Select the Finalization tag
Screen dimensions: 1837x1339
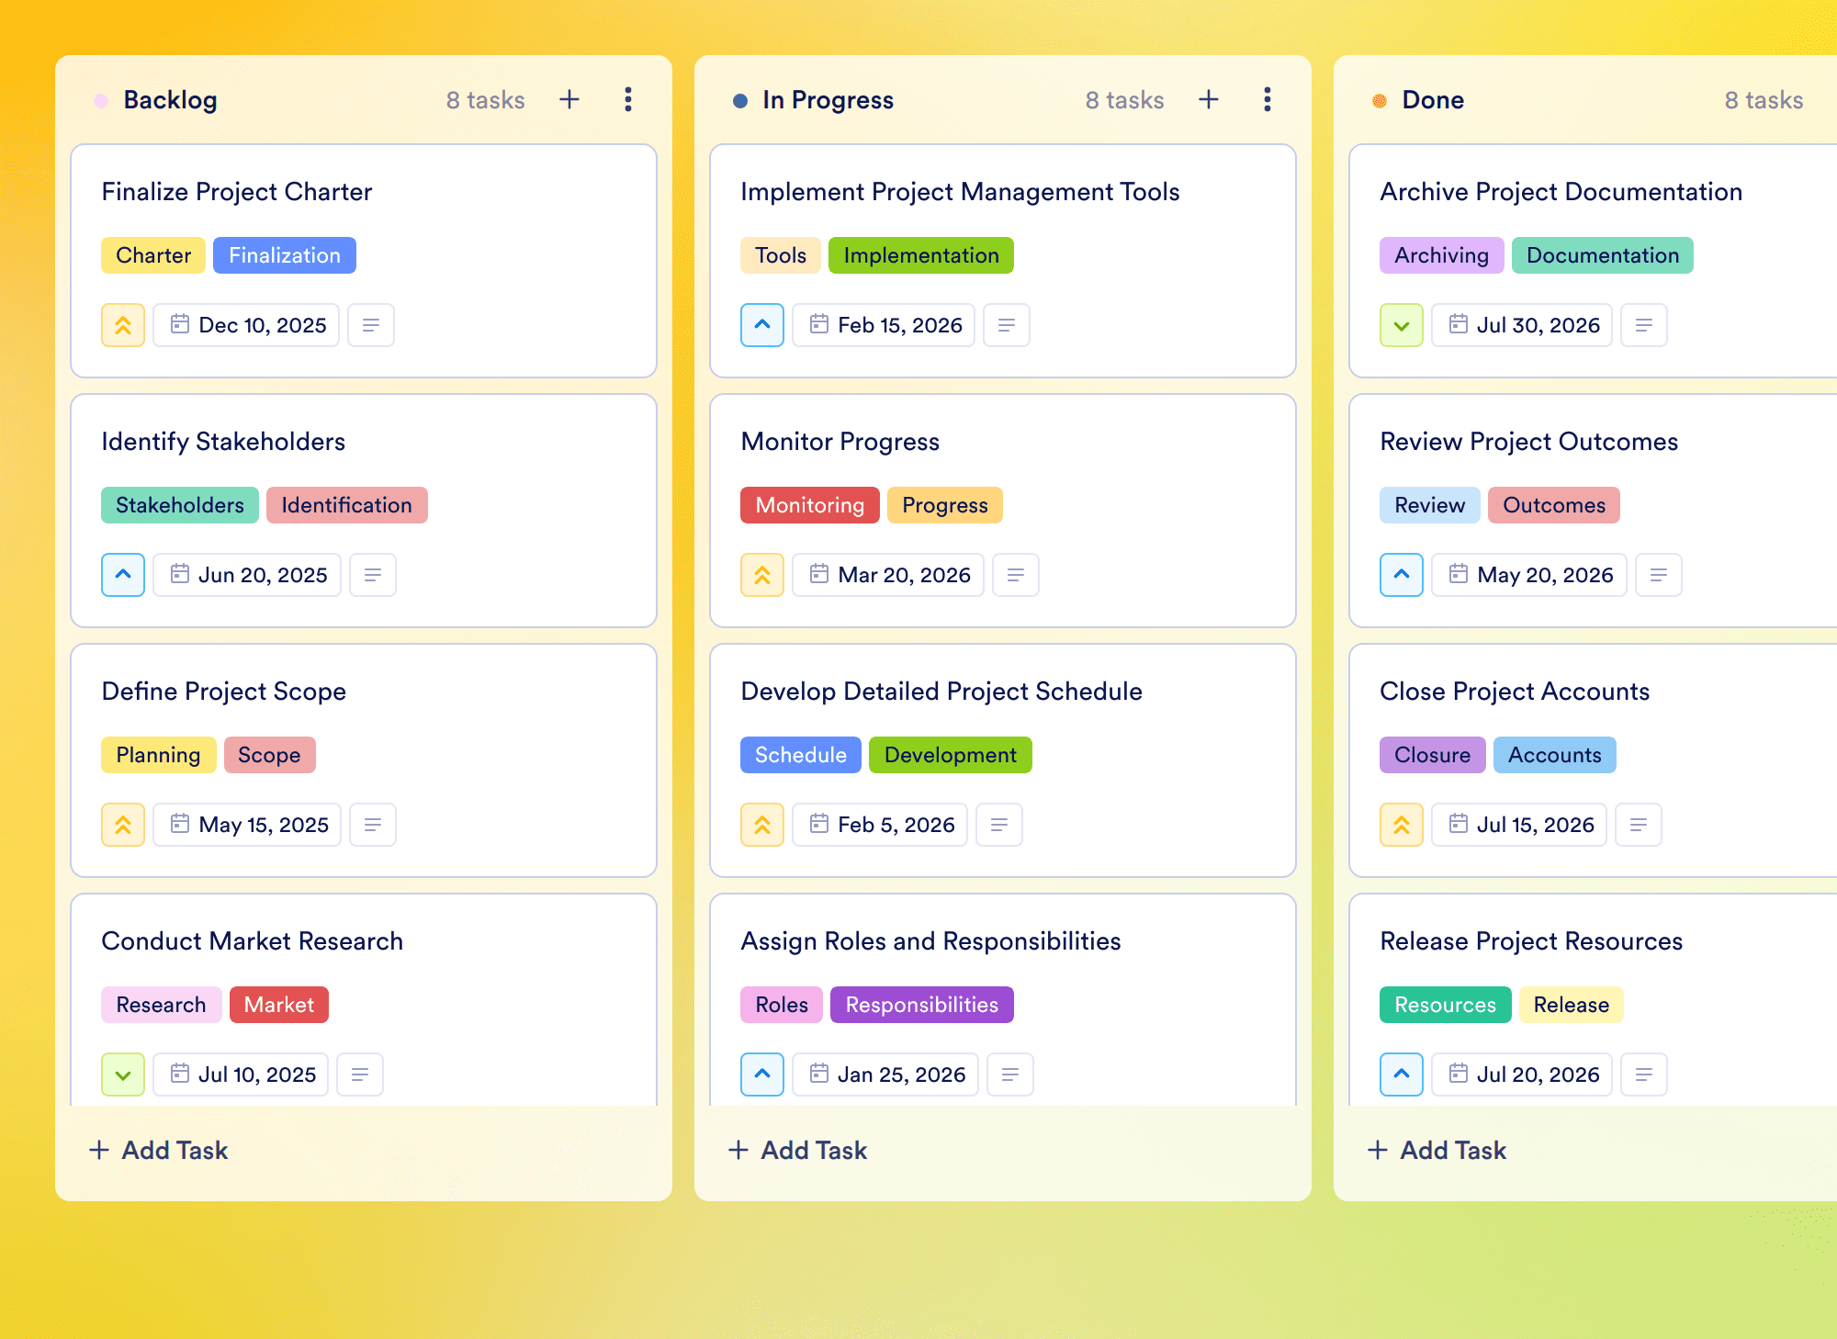tap(285, 255)
